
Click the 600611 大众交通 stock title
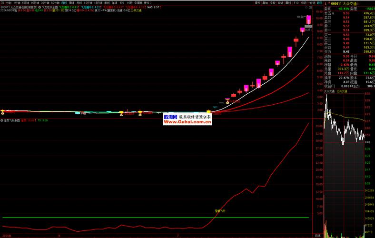click(344, 4)
